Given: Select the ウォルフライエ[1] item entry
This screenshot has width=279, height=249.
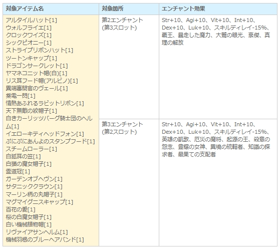Looking at the screenshot, I should (x=29, y=28).
